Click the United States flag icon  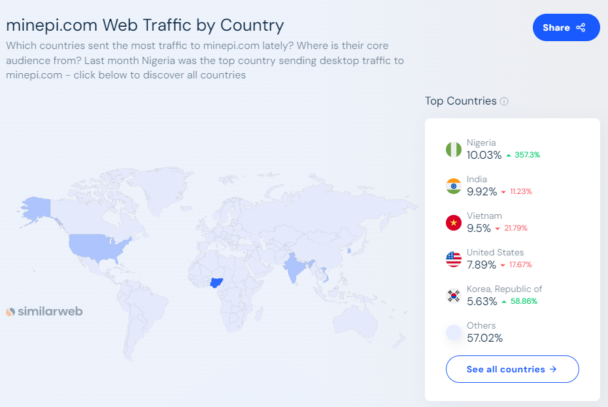coord(454,259)
